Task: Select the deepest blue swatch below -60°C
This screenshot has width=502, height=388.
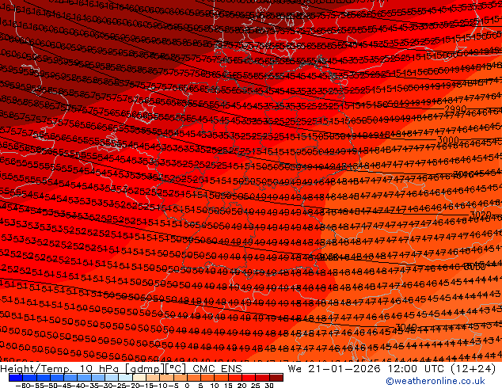Action: 16,378
